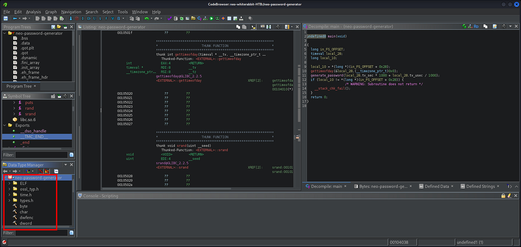521x247 pixels.
Task: Click the green Run script play icon
Action: [211, 18]
